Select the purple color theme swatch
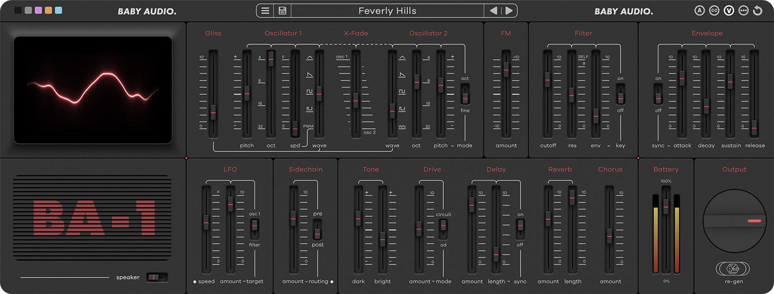The width and height of the screenshot is (774, 294). click(x=38, y=10)
